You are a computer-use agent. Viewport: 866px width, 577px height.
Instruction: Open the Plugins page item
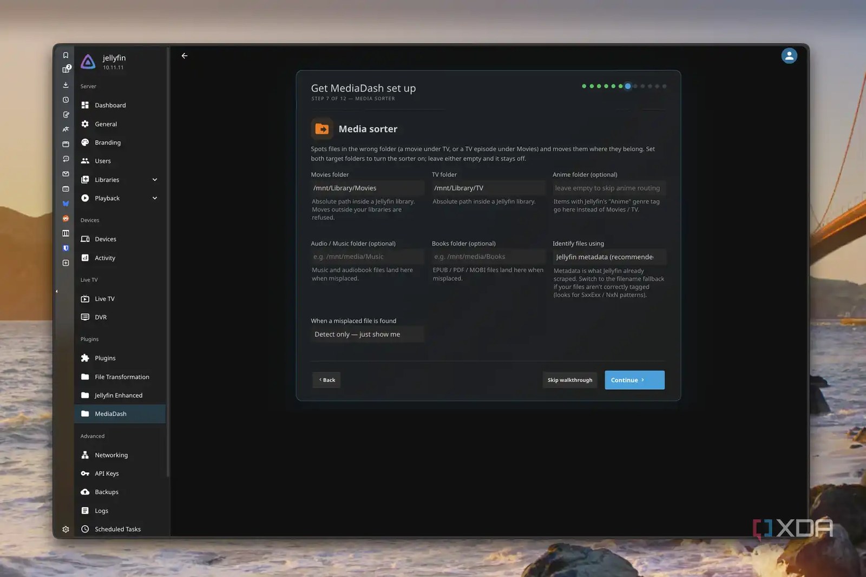point(120,358)
